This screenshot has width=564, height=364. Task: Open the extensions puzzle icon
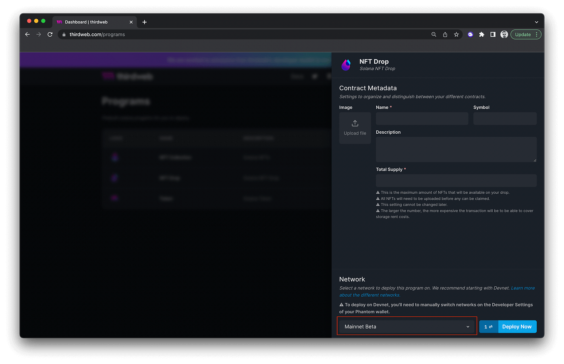coord(481,35)
